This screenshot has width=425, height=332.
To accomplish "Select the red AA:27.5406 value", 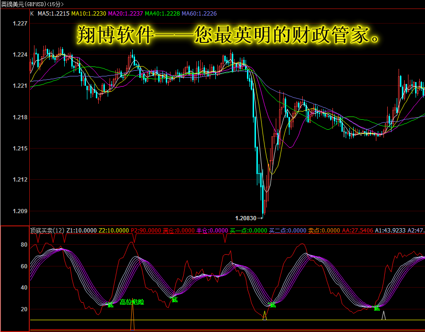I will tap(357, 231).
